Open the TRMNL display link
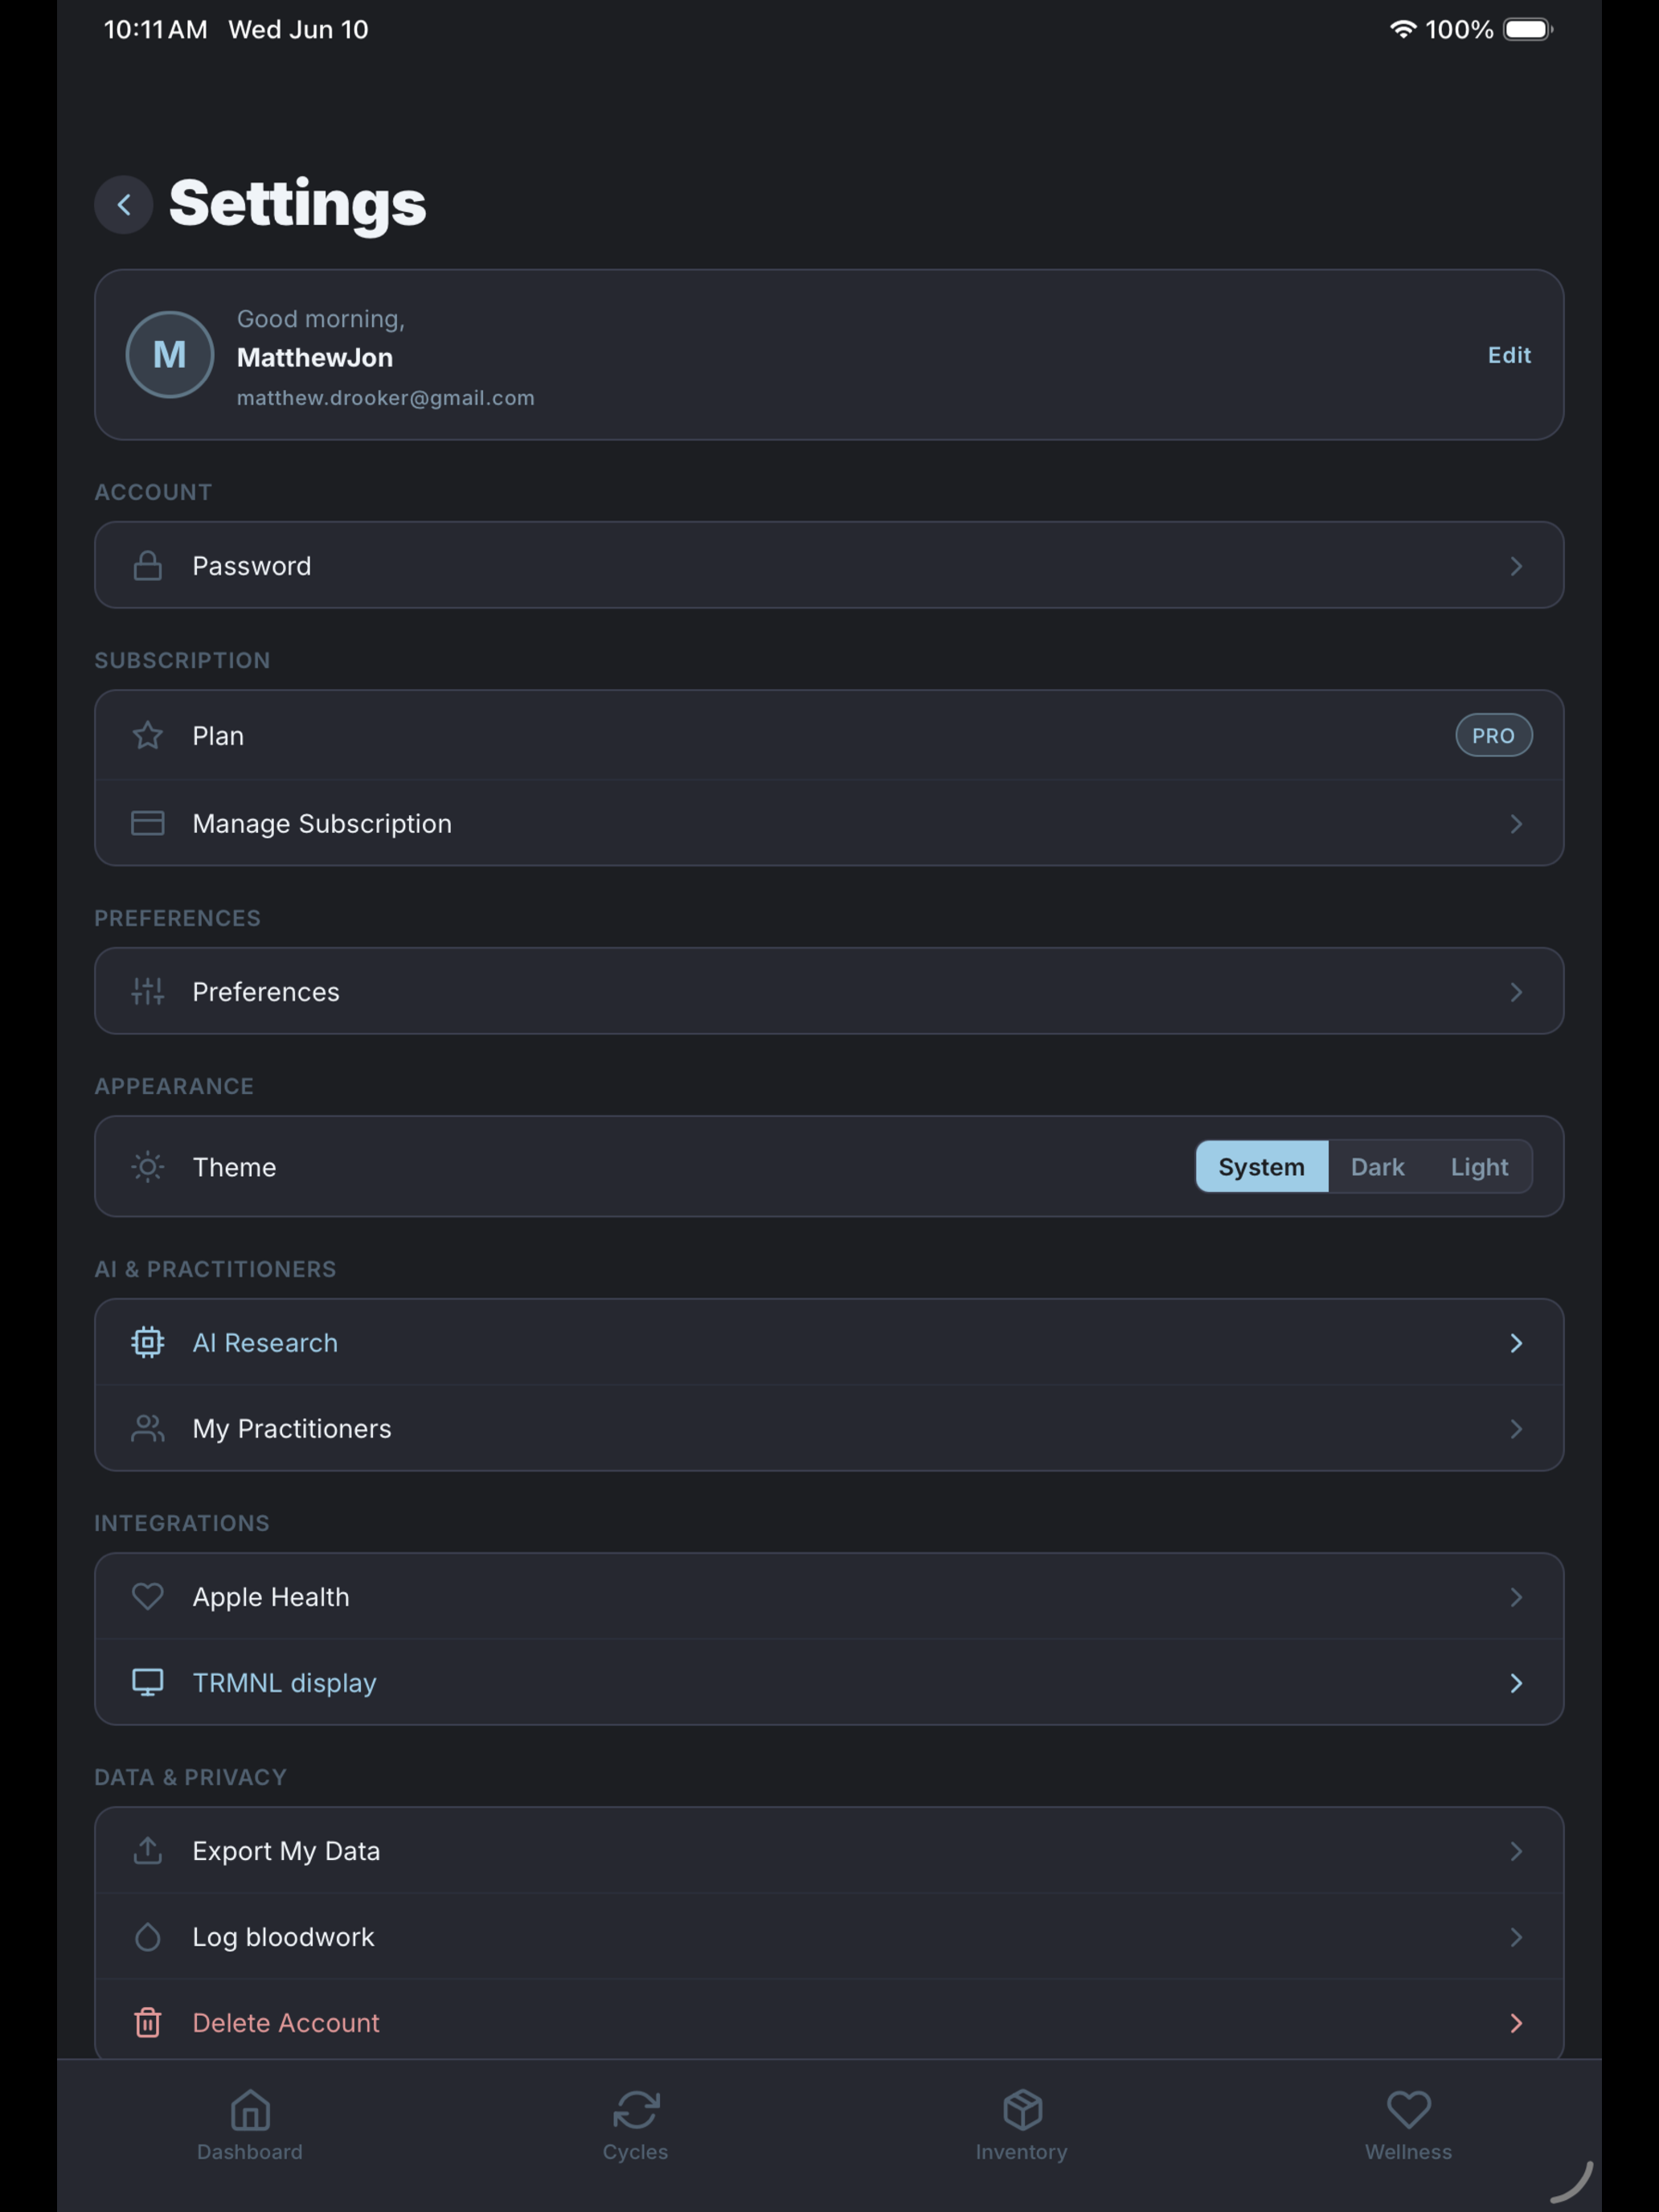Image resolution: width=1659 pixels, height=2212 pixels. tap(829, 1682)
